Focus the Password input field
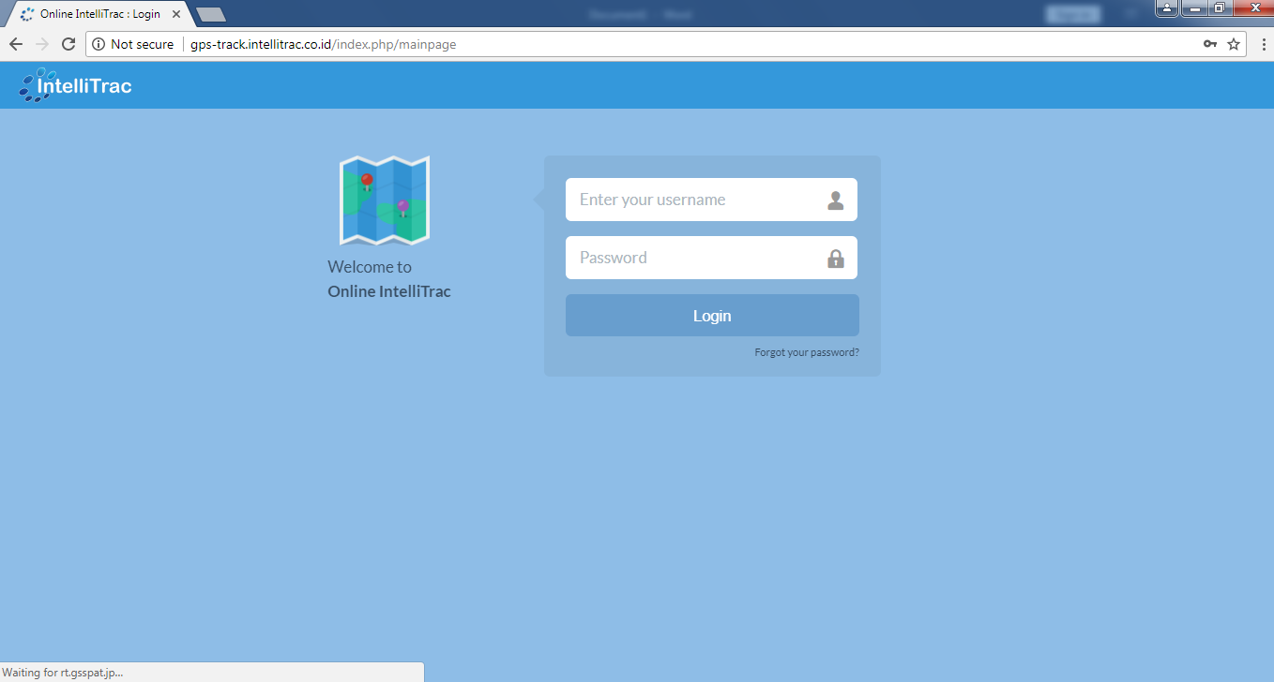 coord(694,258)
